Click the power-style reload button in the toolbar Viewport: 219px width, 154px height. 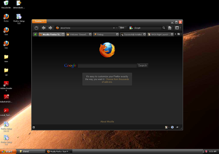pyautogui.click(x=36, y=28)
